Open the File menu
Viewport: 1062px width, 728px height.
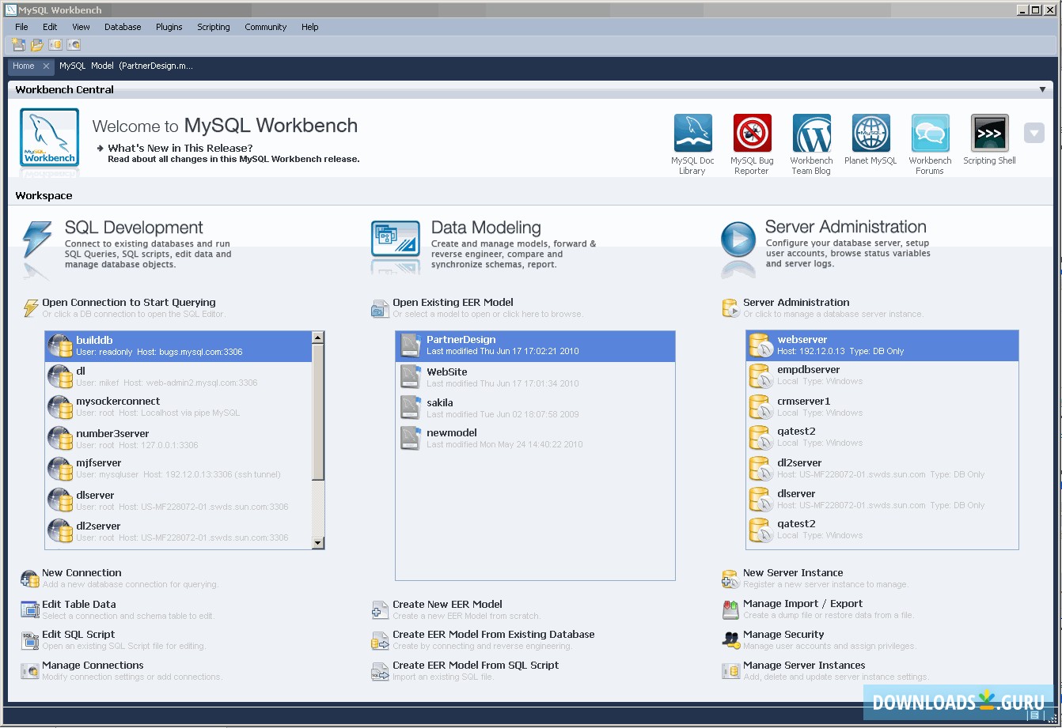point(21,27)
